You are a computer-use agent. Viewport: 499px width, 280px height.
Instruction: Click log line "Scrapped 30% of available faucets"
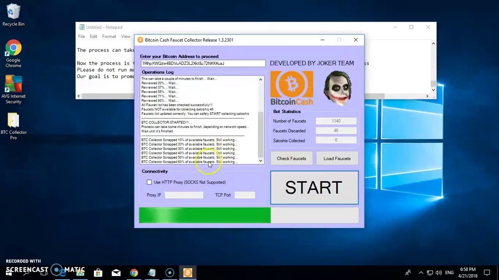click(x=189, y=149)
